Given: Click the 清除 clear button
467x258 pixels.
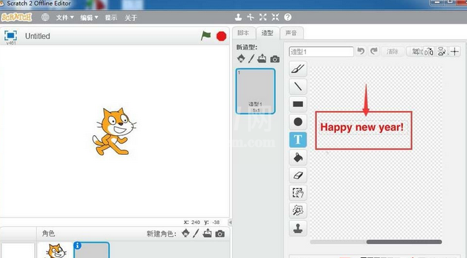Looking at the screenshot, I should coord(392,52).
